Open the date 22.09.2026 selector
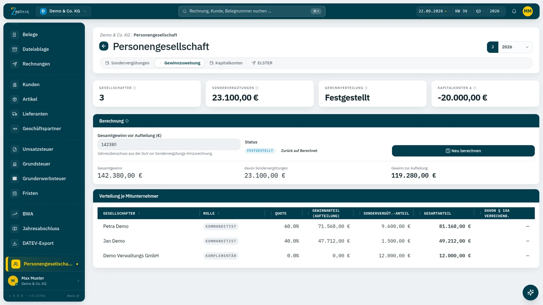Screen dimensions: 543x305 coord(434,11)
